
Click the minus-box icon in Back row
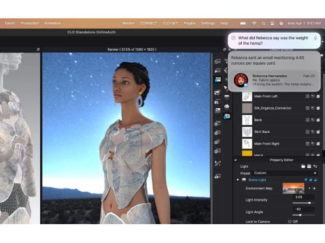point(307,120)
